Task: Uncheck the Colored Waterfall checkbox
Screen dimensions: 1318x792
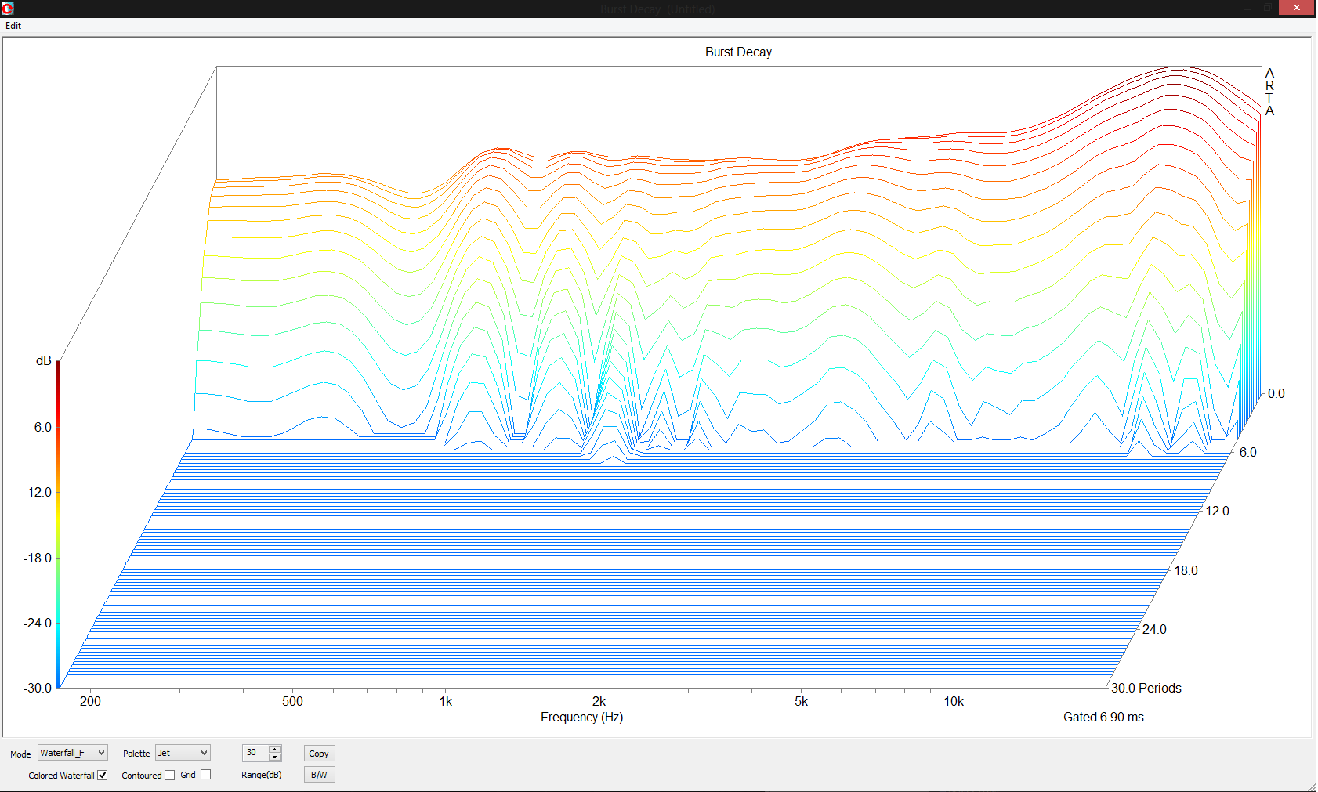Action: pos(102,776)
